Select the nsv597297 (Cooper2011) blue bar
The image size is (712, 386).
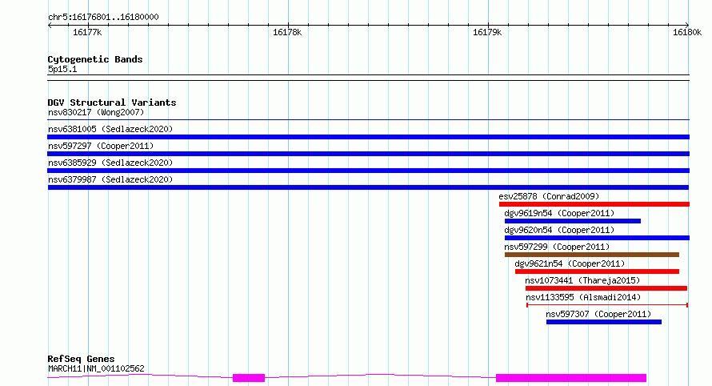click(368, 154)
